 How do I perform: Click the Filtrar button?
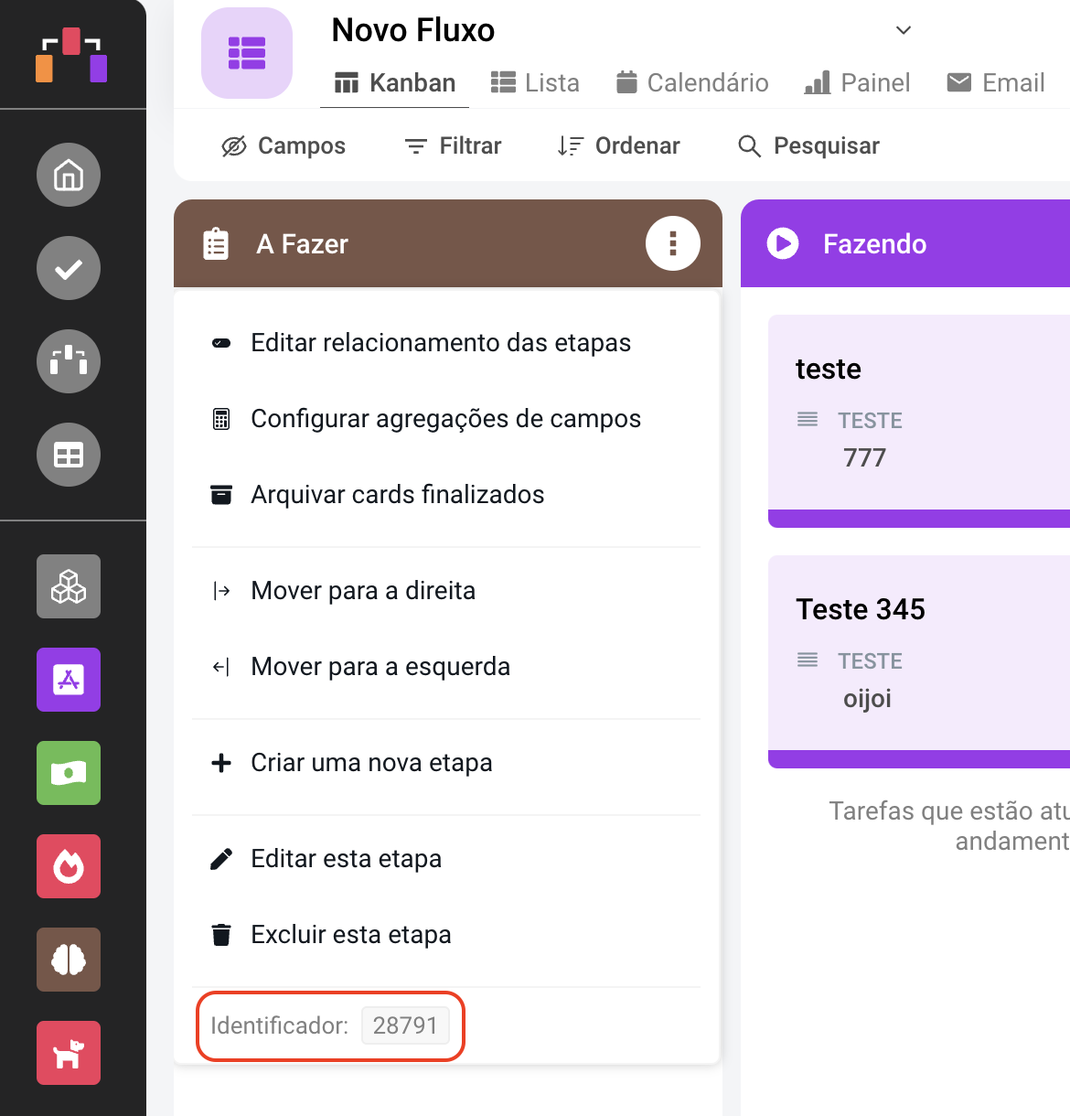point(454,146)
